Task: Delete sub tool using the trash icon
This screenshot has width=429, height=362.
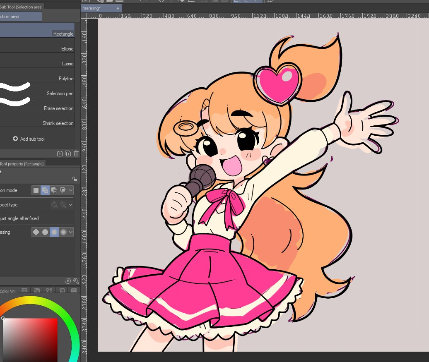Action: click(76, 153)
